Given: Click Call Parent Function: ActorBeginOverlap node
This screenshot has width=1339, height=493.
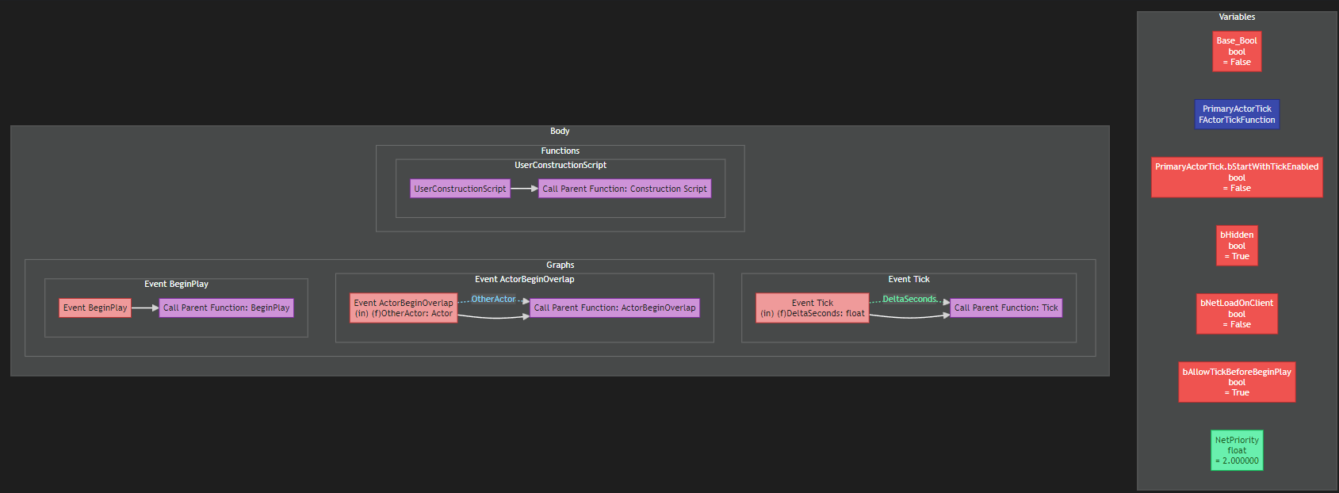Looking at the screenshot, I should pos(614,308).
